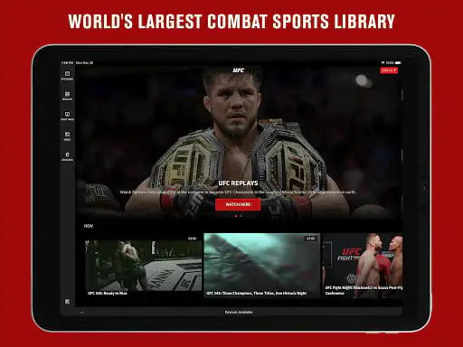This screenshot has width=463, height=347.
Task: Open the red dropdown button at top right
Action: coord(389,70)
